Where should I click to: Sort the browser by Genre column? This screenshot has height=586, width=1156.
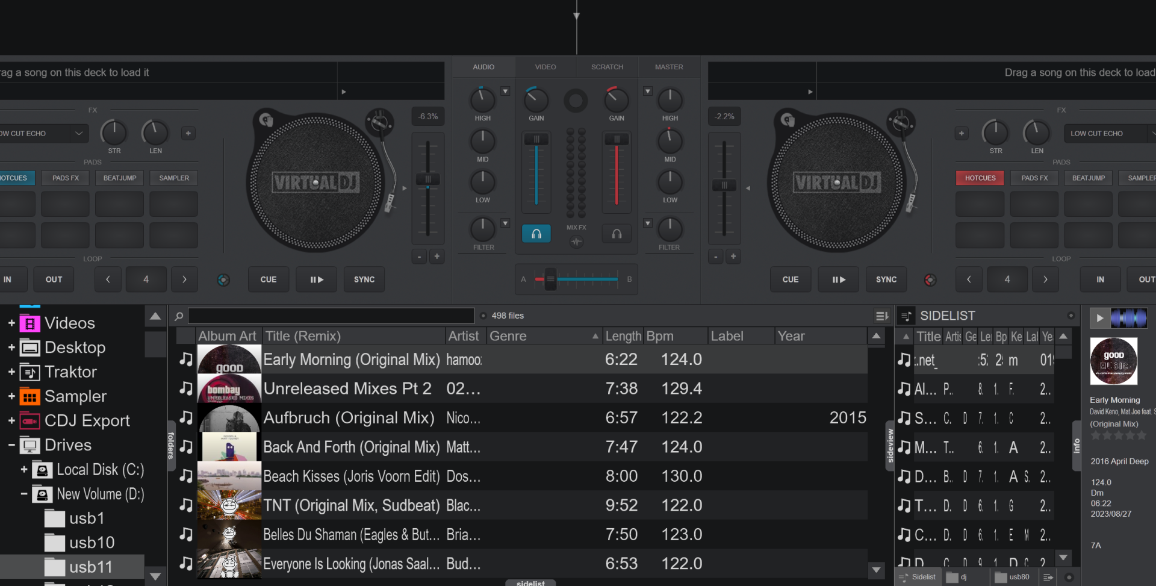pos(545,336)
